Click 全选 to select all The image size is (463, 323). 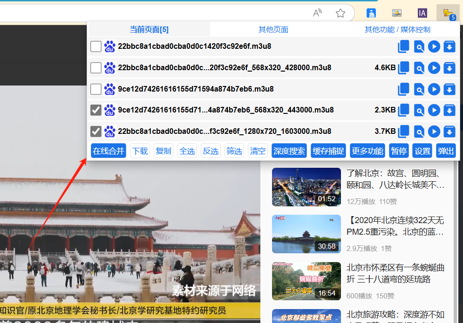coord(187,151)
